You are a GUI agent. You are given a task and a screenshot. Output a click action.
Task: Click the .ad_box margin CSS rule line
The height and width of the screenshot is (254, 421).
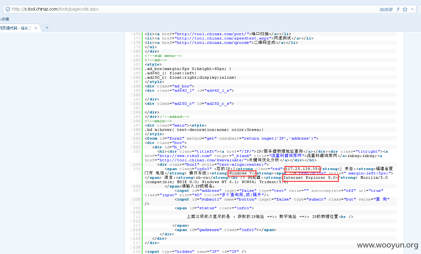[188, 69]
